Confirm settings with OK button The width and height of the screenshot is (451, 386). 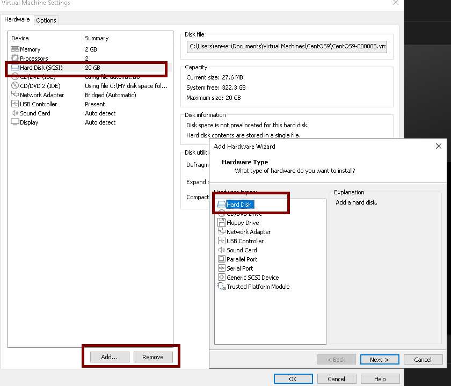[293, 379]
